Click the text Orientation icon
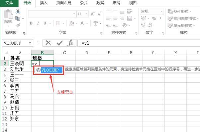The height and width of the screenshot is (132, 200). pos(125,25)
